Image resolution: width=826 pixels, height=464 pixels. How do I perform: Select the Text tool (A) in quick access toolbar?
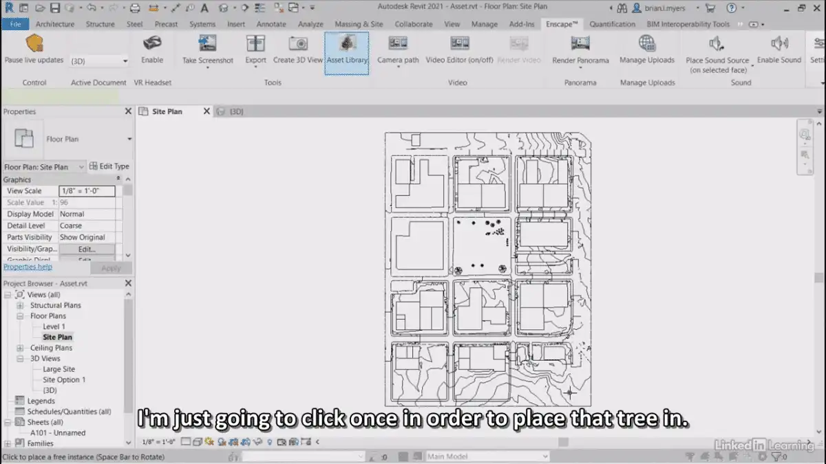(x=205, y=8)
